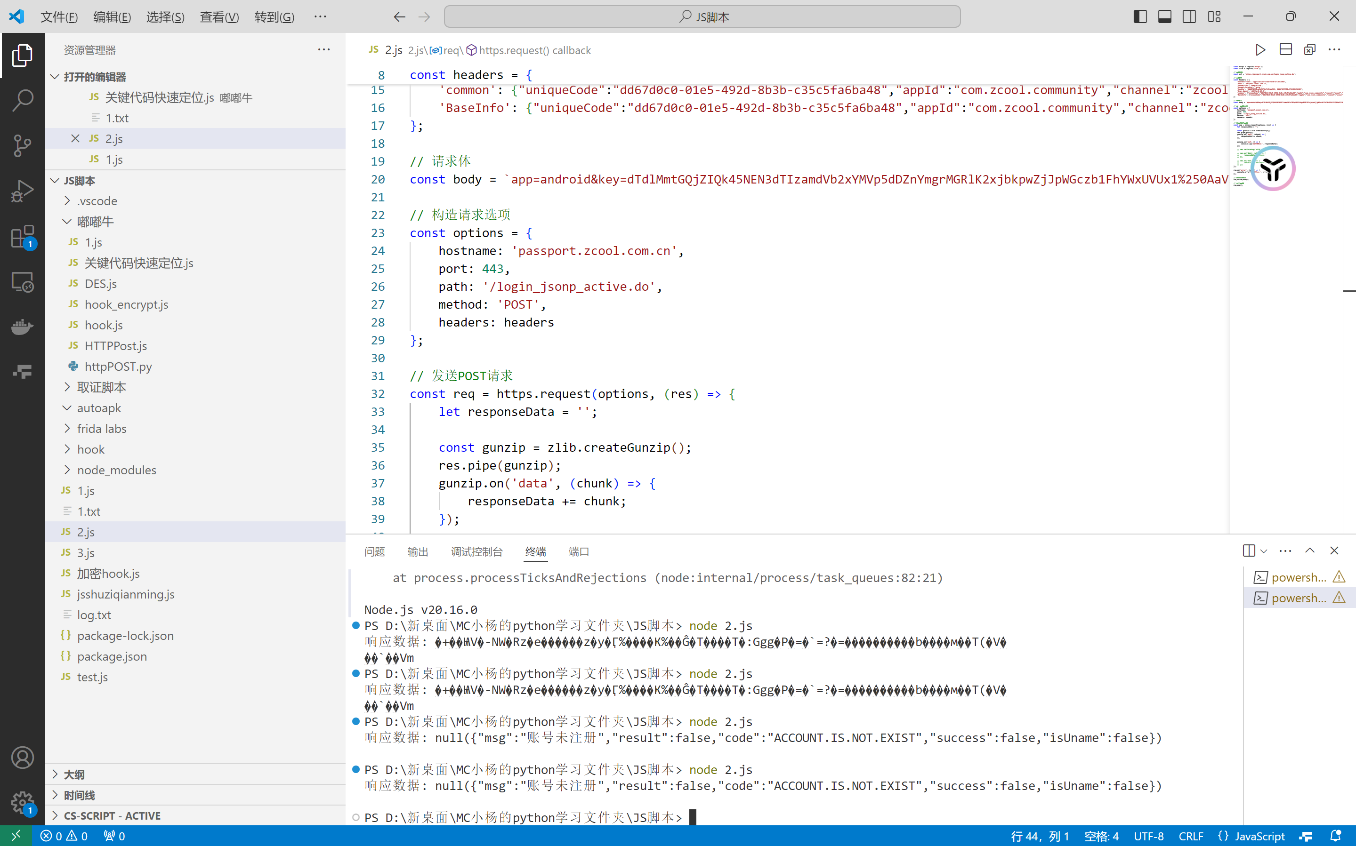The image size is (1356, 846).
Task: Click the editor minimap code overview
Action: tap(1254, 123)
